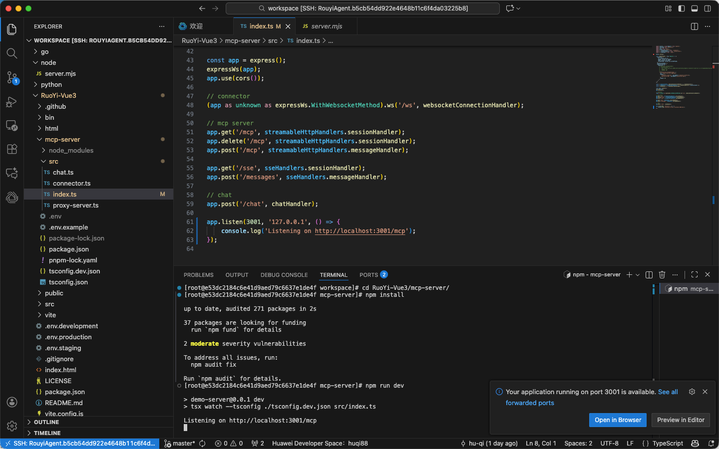This screenshot has width=719, height=449.
Task: Click the command center search field
Action: pos(362,8)
